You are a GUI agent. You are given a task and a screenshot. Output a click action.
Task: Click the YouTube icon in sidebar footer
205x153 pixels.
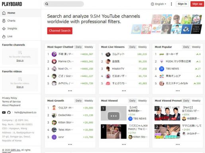(x=4, y=113)
